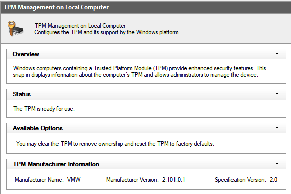Click the dark TPM Management title bar
This screenshot has width=291, height=194.
tap(145, 7)
